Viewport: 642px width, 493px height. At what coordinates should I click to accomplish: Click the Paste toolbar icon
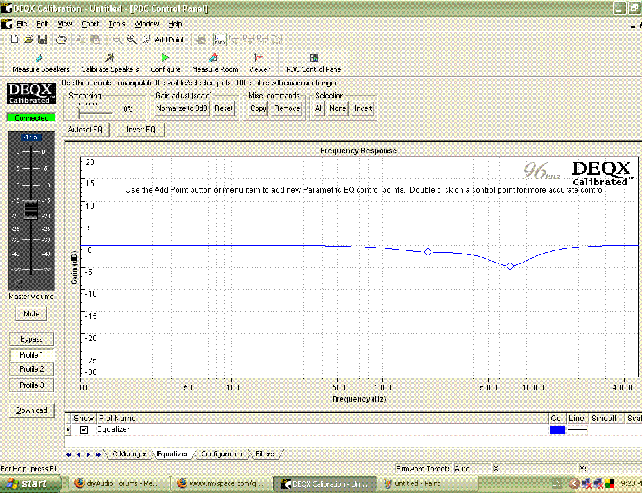pos(94,39)
